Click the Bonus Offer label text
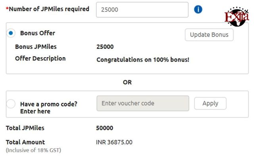254x157 pixels. [x=38, y=33]
